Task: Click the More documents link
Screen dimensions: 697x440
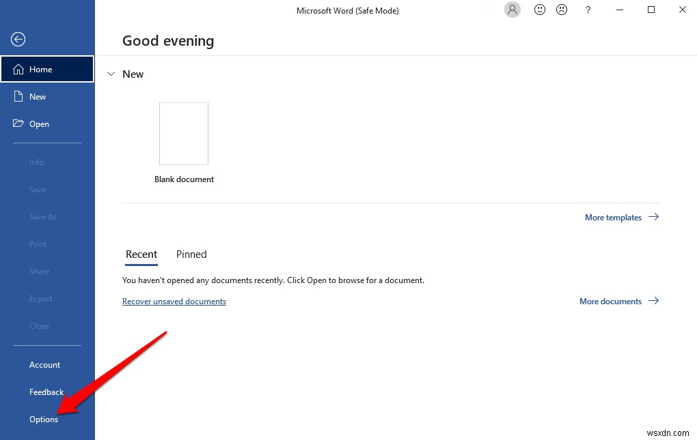Action: click(610, 301)
